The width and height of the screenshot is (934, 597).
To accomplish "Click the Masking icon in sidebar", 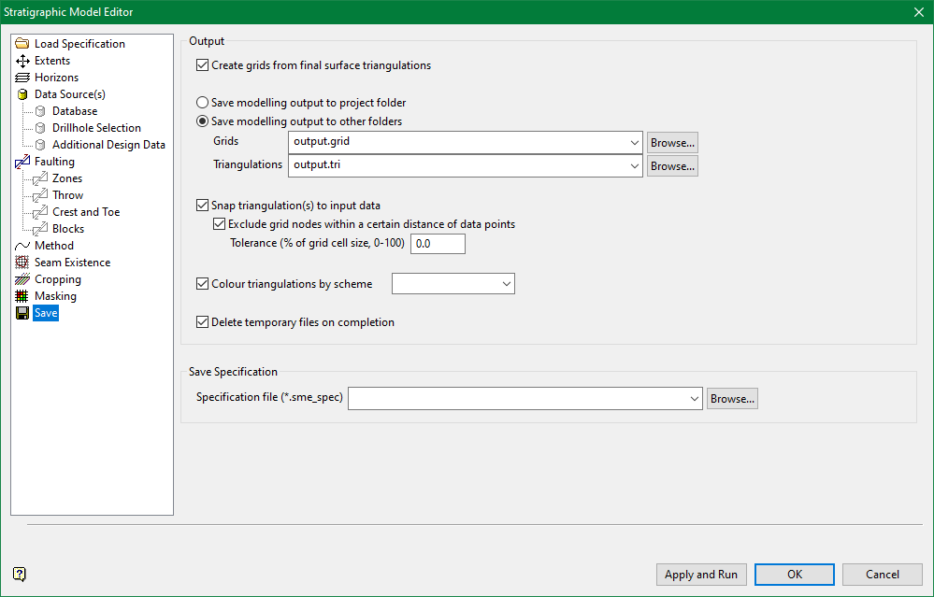I will tap(22, 296).
